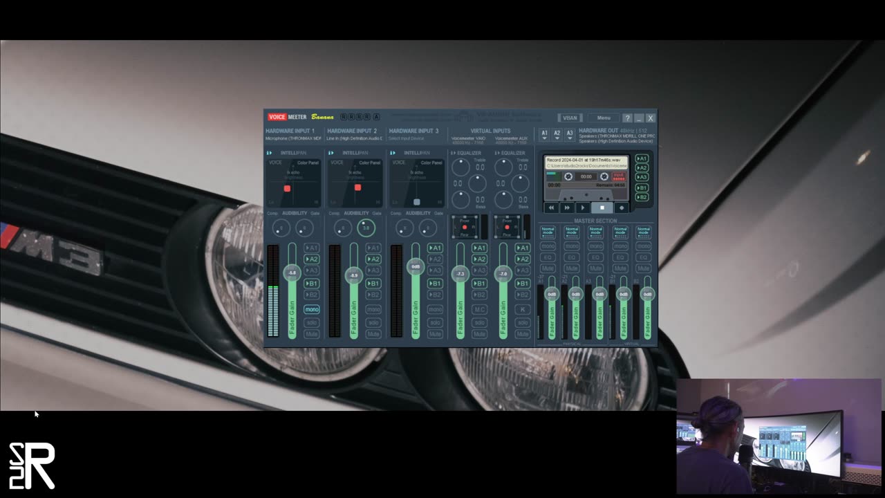885x498 pixels.
Task: Enable the A1 recorder bus beside cassette
Action: click(642, 158)
